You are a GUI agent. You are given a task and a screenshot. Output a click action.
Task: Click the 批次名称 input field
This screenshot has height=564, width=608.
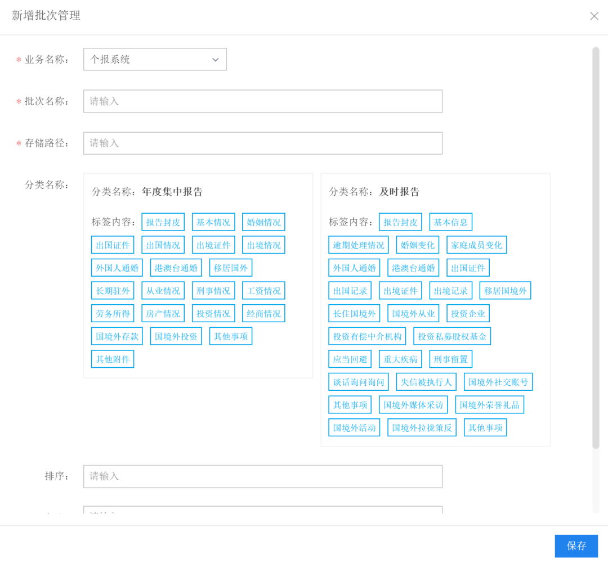pos(262,101)
